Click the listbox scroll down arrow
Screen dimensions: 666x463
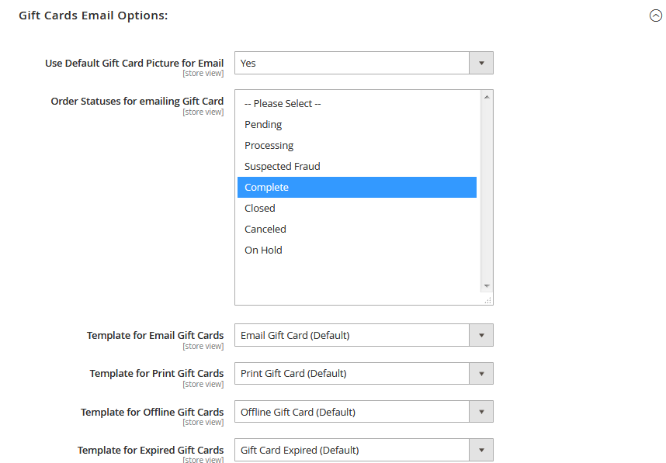[x=487, y=286]
